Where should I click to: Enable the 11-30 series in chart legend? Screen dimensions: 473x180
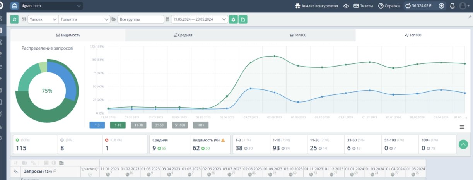coord(138,125)
